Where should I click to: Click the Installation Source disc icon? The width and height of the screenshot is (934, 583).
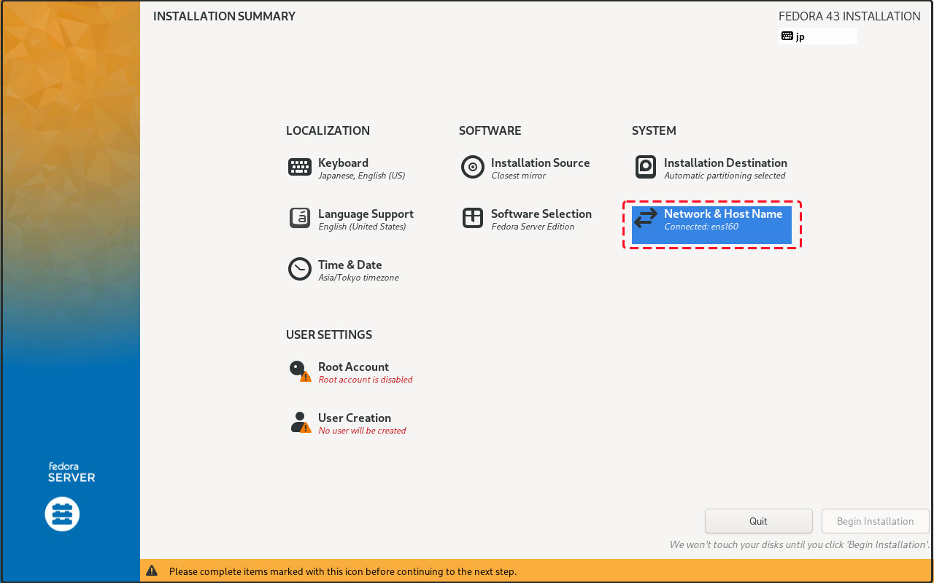[x=473, y=168]
